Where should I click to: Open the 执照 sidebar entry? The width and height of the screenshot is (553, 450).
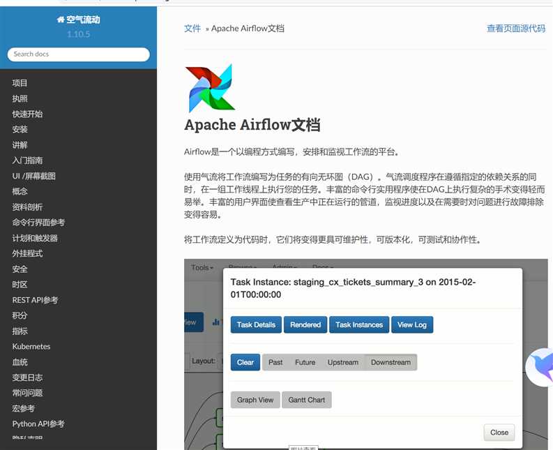(x=20, y=98)
